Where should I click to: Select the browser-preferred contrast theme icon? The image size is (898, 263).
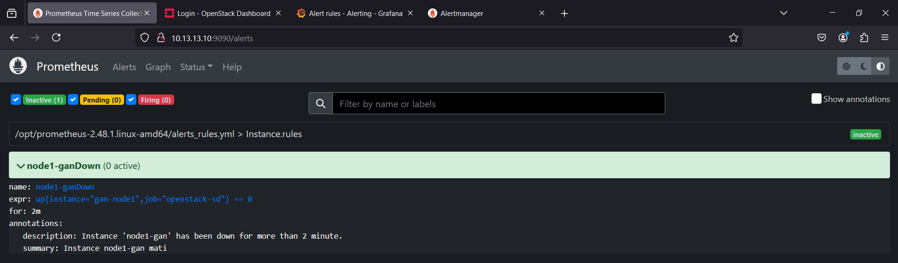coord(880,66)
